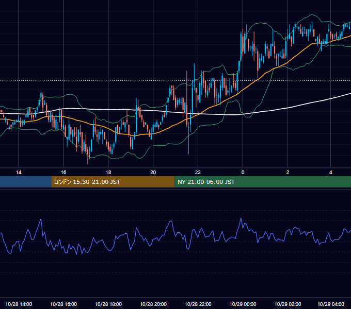This screenshot has width=351, height=309.
Task: Select the ロンドン 15:30-21:00 JST session bar
Action: click(113, 182)
